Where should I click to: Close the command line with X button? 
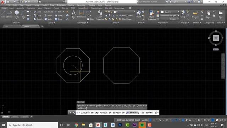tap(71, 113)
